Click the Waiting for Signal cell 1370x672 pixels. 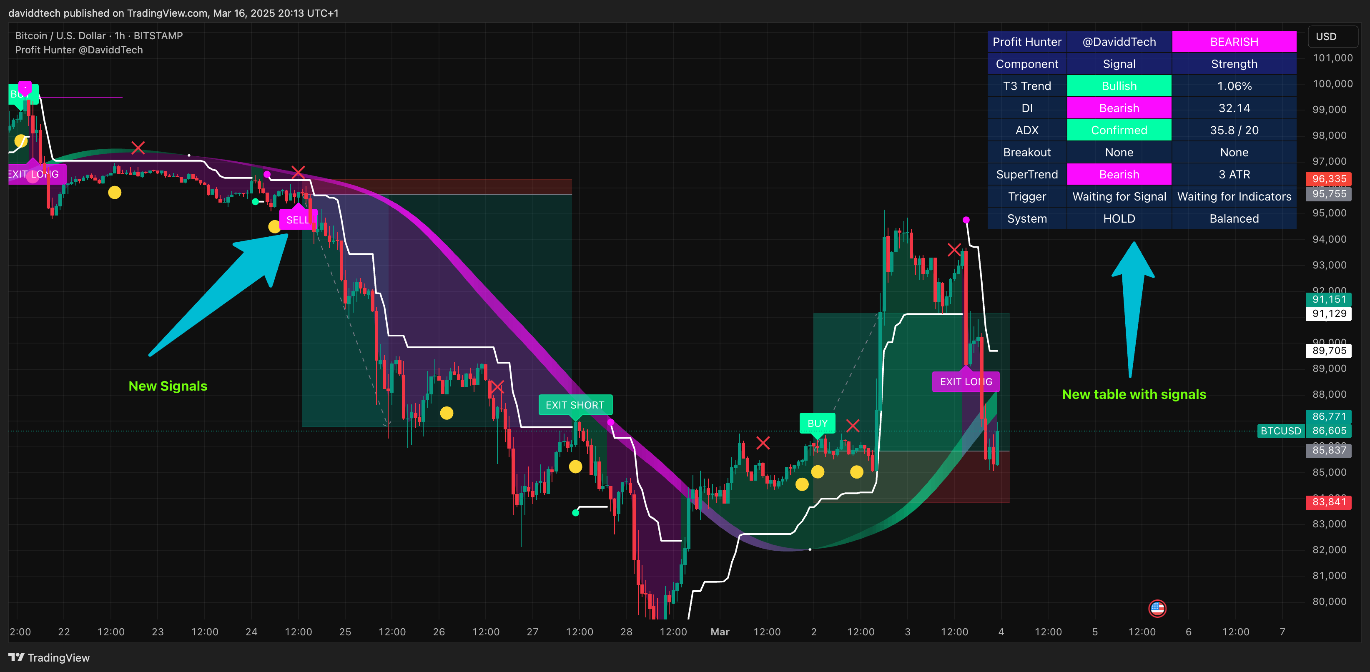pyautogui.click(x=1119, y=197)
